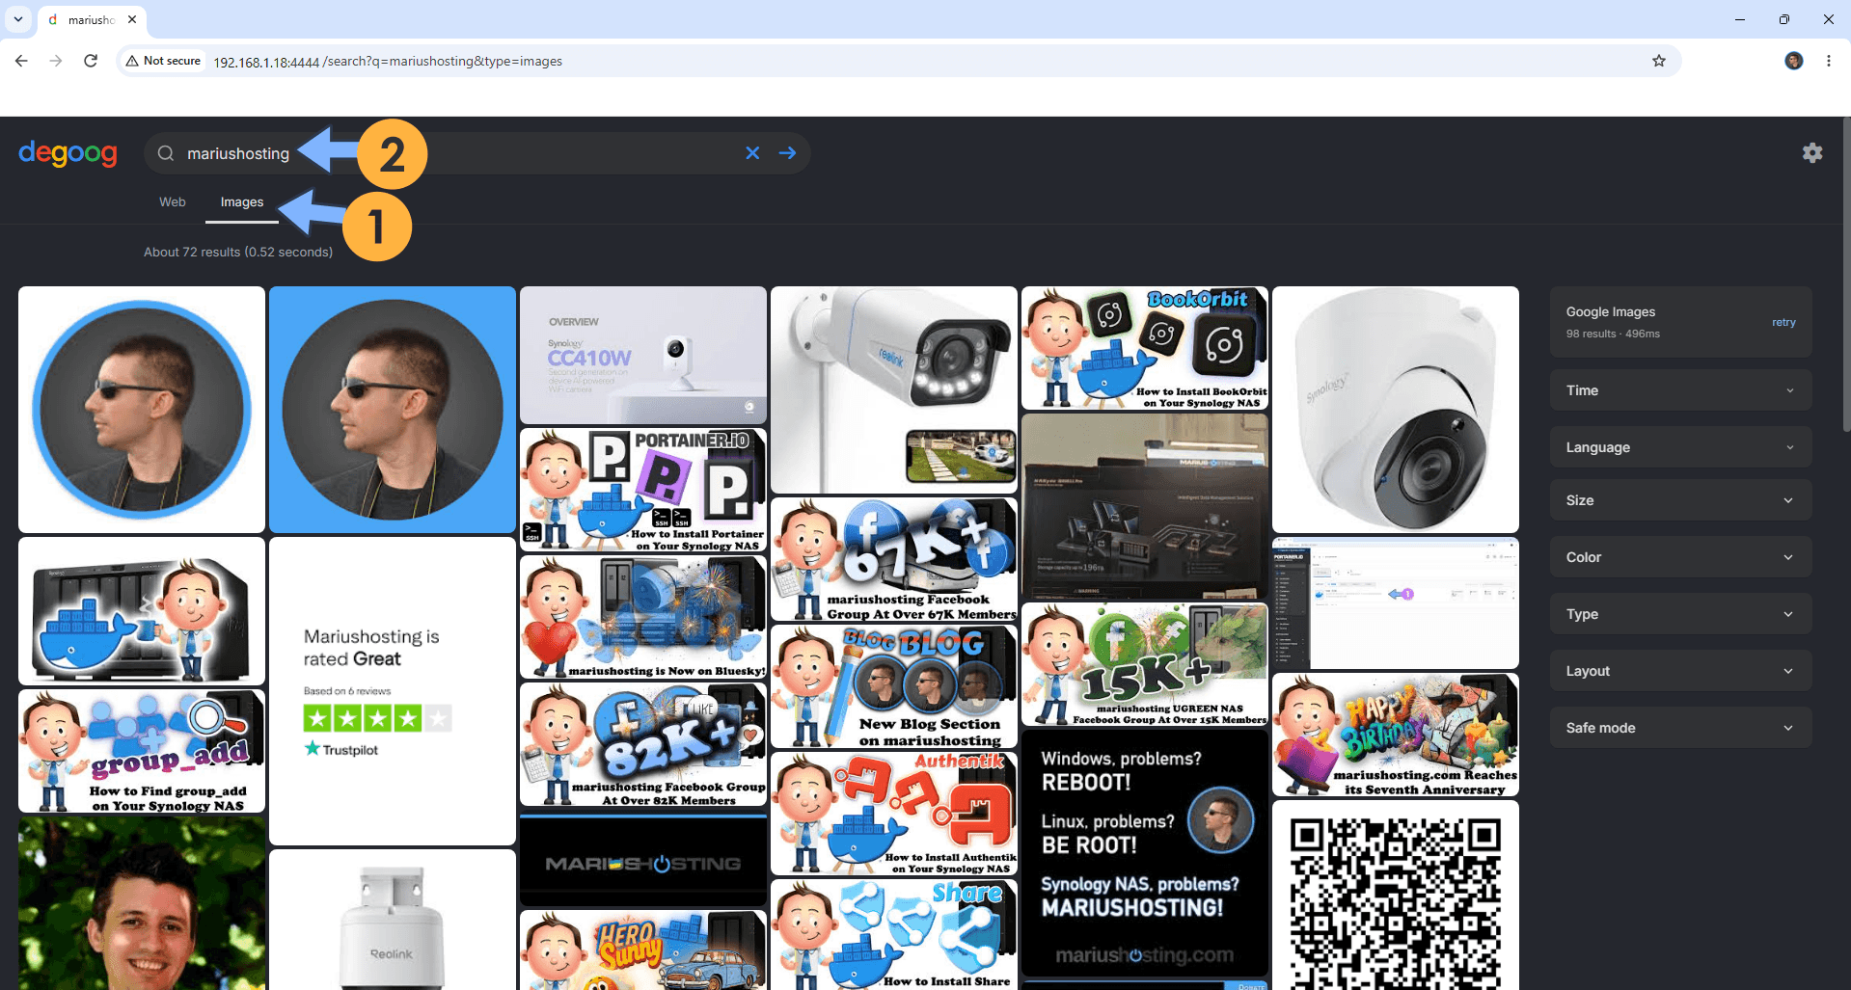Switch to the Web tab
Viewport: 1851px width, 990px height.
pyautogui.click(x=173, y=201)
